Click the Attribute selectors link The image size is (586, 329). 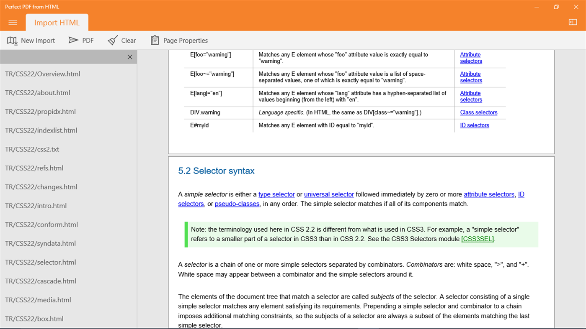point(470,57)
